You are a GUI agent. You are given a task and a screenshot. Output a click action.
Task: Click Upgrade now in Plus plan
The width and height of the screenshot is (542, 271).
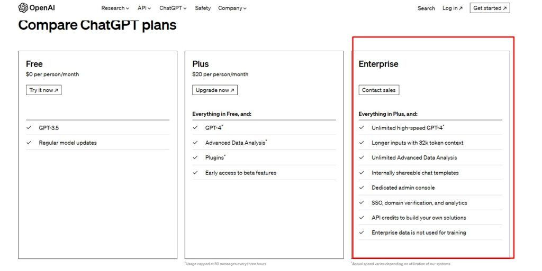[215, 90]
